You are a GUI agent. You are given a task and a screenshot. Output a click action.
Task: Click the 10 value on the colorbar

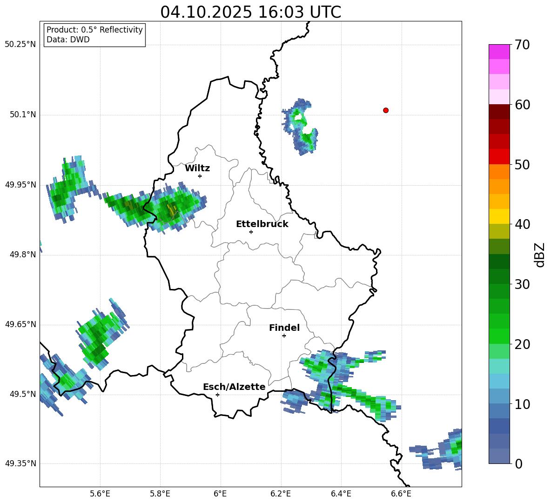coord(522,404)
